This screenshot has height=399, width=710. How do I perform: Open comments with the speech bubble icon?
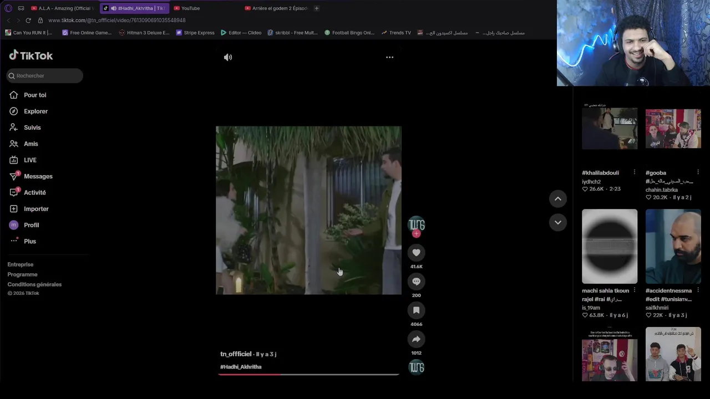tap(416, 282)
